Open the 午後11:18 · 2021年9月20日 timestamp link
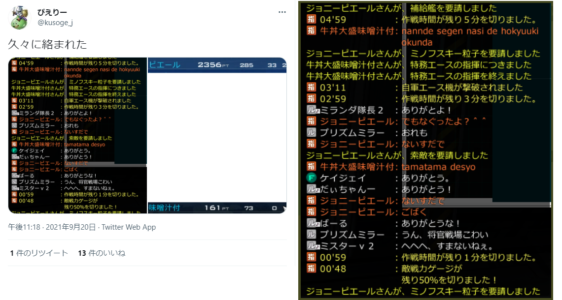This screenshot has height=300, width=562. coord(52,227)
